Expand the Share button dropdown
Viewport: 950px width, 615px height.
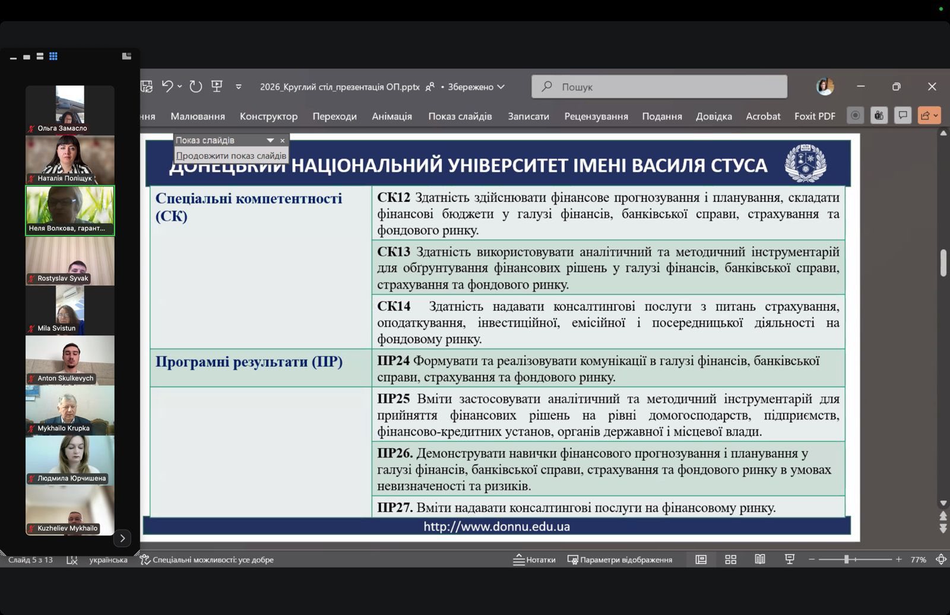(x=936, y=116)
